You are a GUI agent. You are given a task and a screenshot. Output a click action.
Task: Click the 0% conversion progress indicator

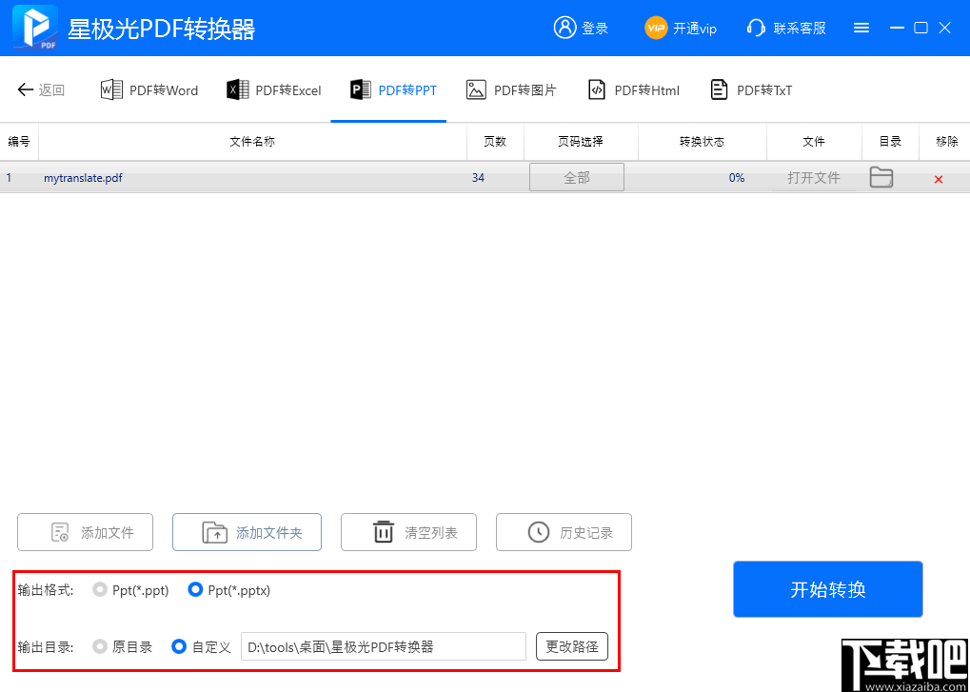tap(736, 177)
